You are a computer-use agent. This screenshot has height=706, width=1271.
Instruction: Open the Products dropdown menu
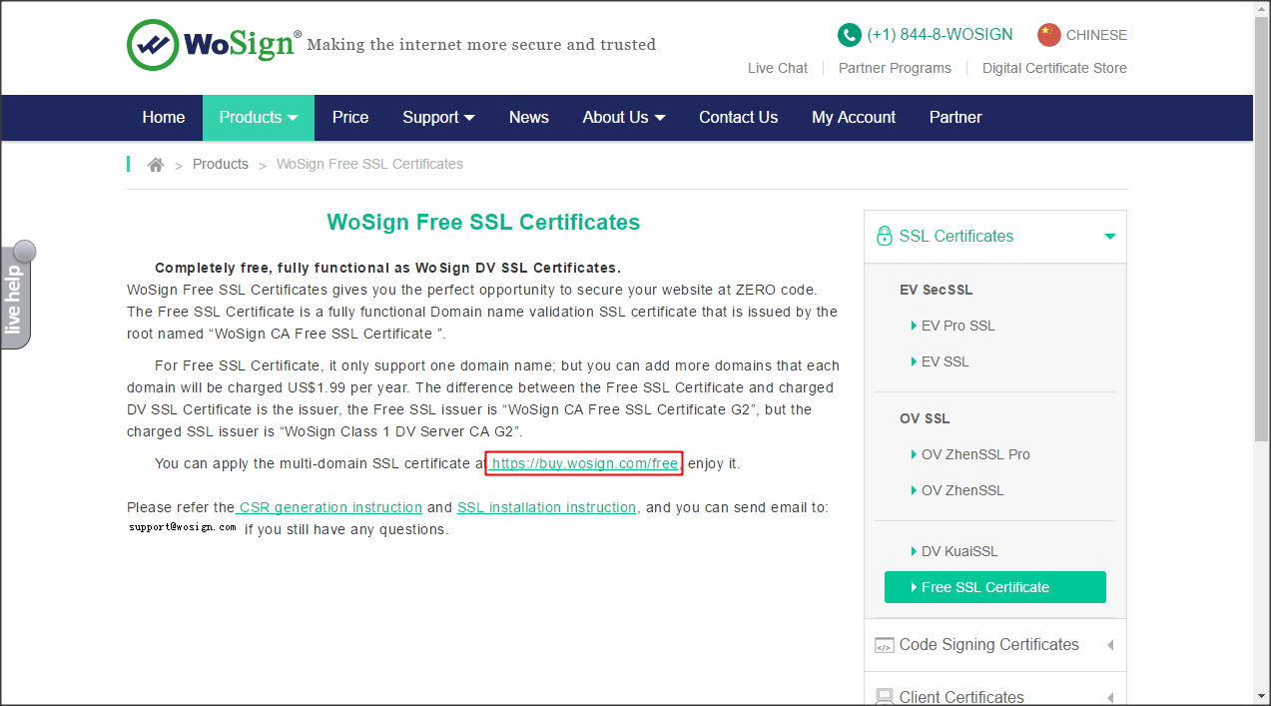[258, 118]
